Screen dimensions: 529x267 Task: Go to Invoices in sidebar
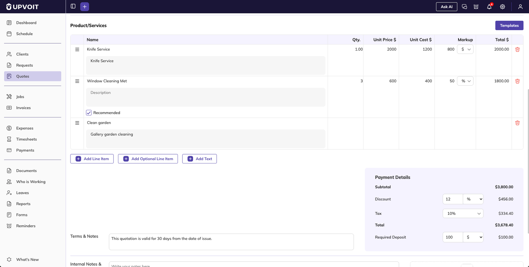23,108
